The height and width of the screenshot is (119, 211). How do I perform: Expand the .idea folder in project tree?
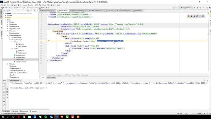coord(6,16)
